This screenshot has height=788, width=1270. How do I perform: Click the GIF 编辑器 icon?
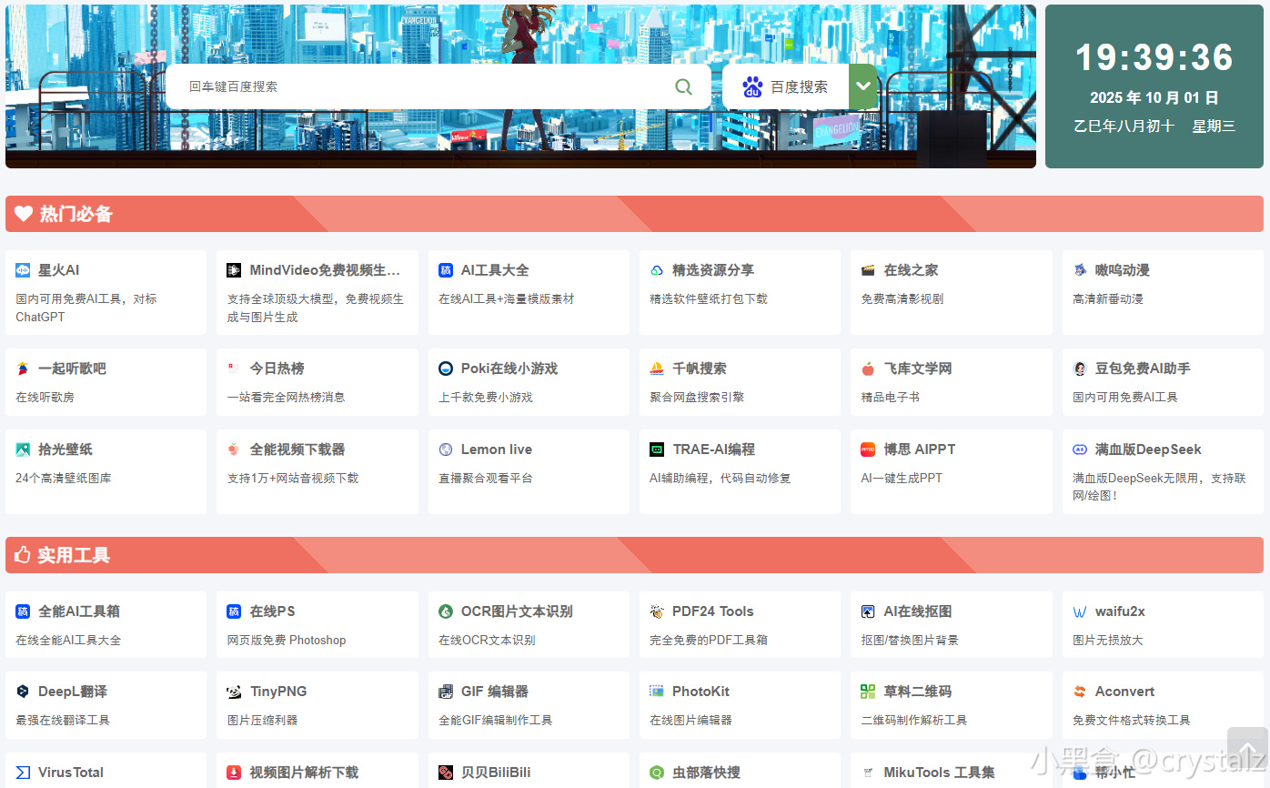coord(446,692)
